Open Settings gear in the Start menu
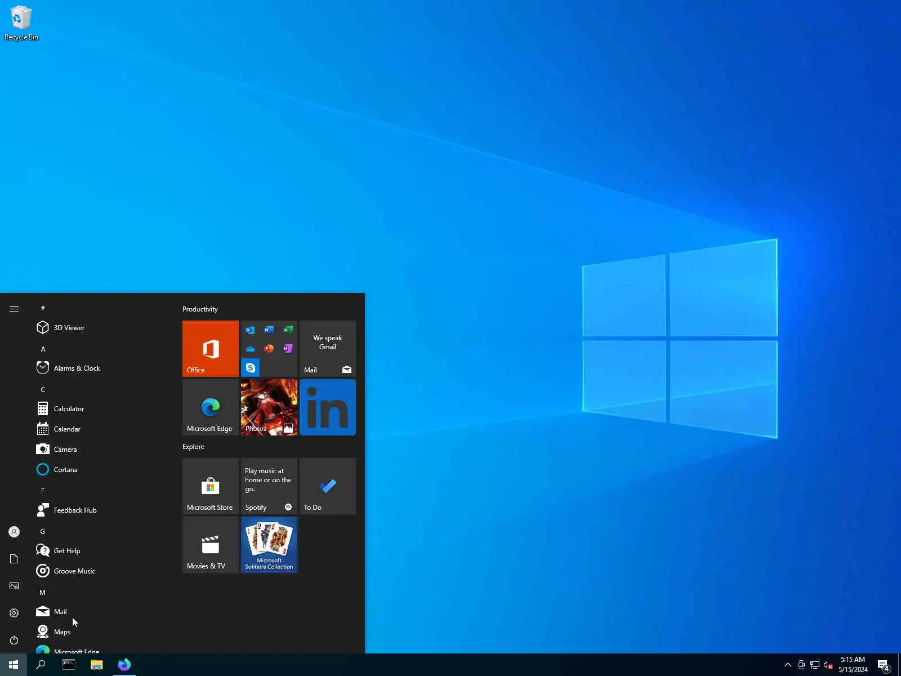 14,613
